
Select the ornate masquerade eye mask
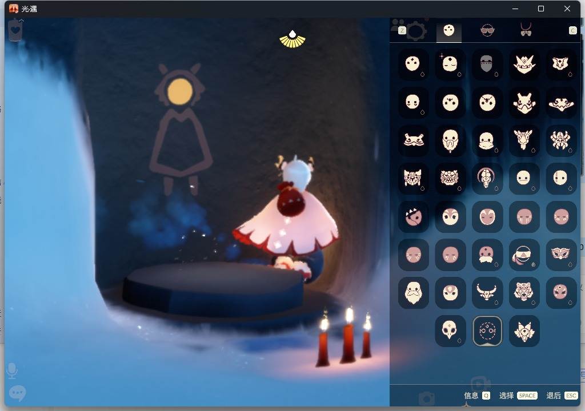click(x=561, y=255)
